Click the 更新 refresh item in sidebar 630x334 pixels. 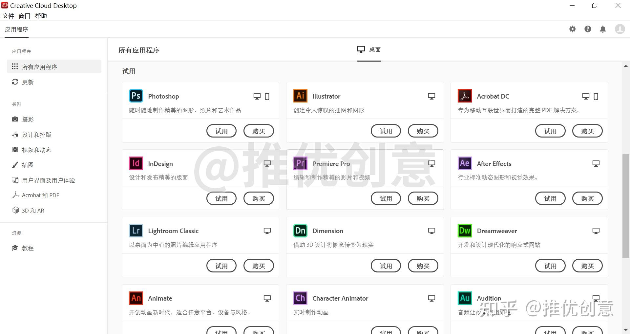[27, 82]
